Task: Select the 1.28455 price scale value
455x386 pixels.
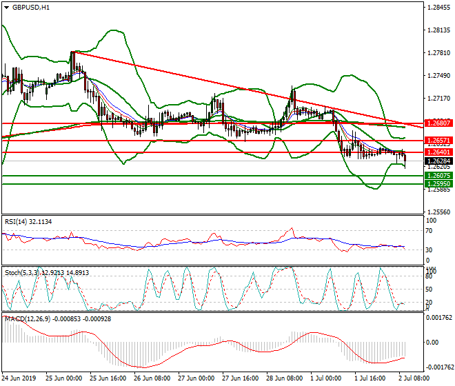Action: pyautogui.click(x=439, y=8)
